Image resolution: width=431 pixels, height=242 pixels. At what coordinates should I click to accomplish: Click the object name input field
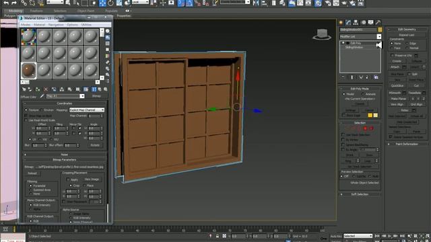(x=358, y=30)
